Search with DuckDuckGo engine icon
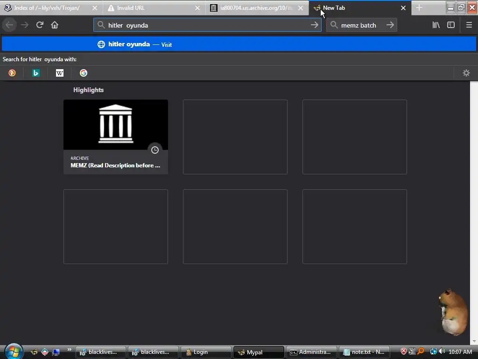 coord(12,73)
